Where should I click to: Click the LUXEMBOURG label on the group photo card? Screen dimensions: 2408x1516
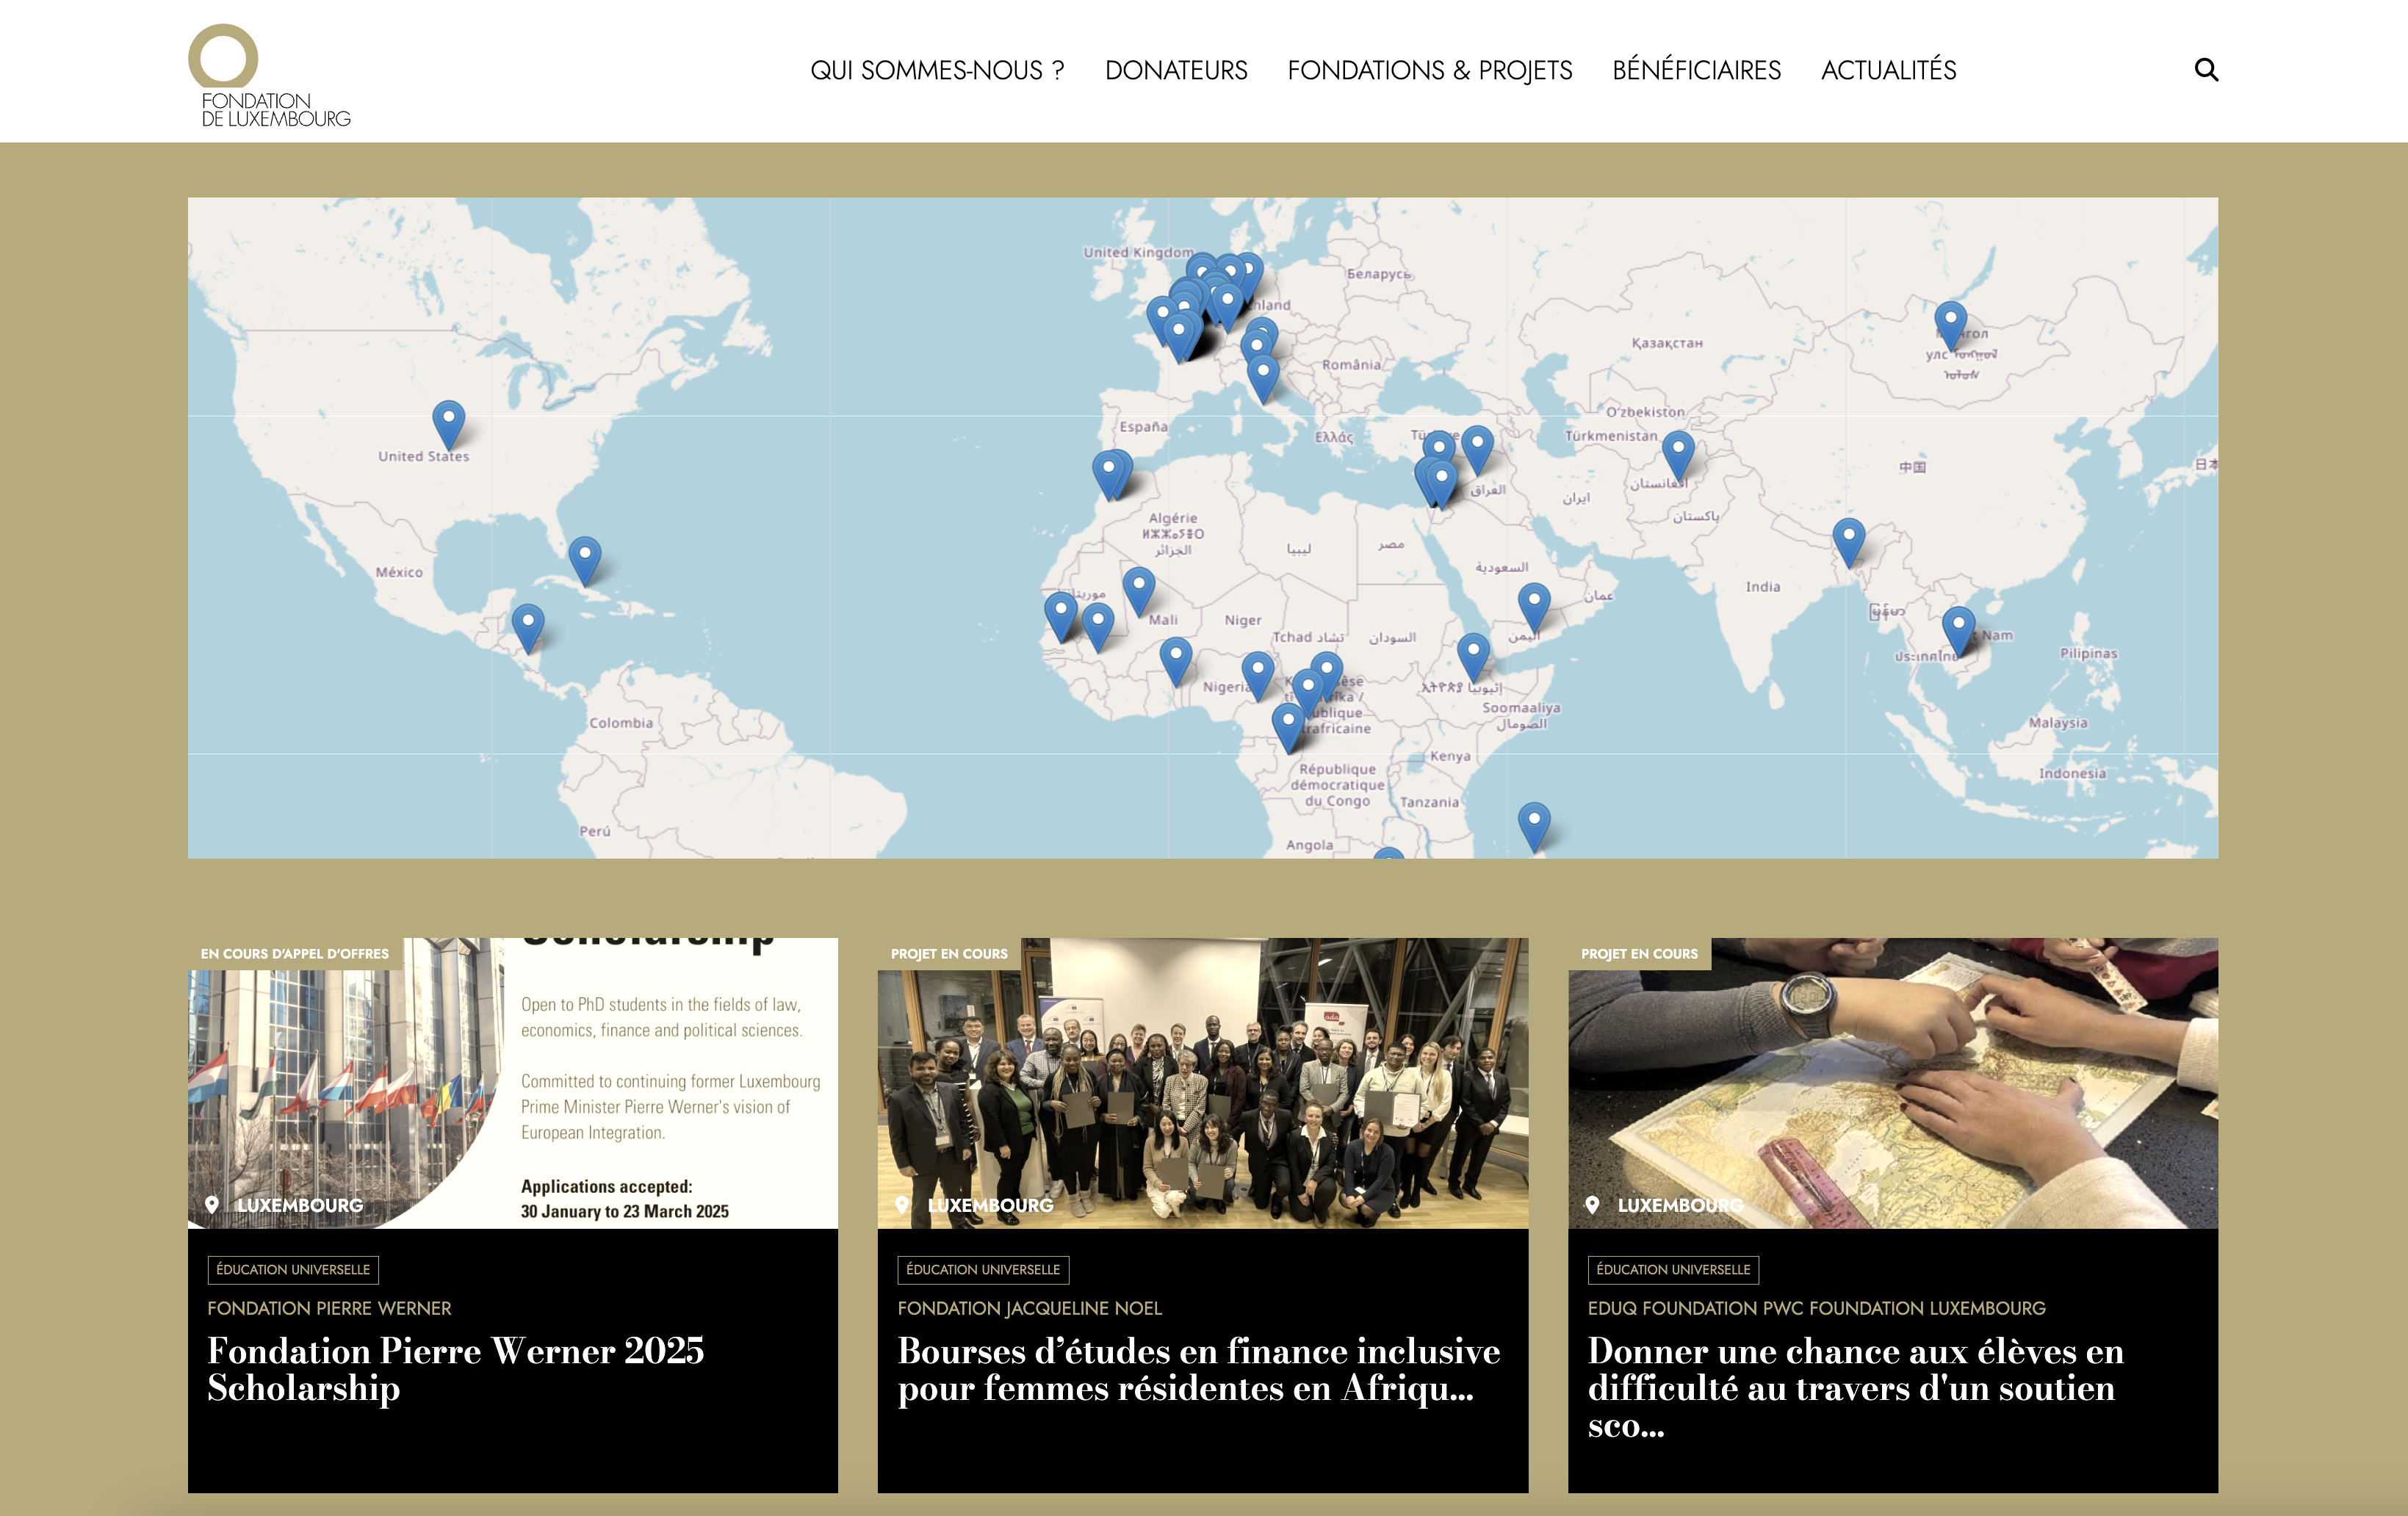[990, 1205]
